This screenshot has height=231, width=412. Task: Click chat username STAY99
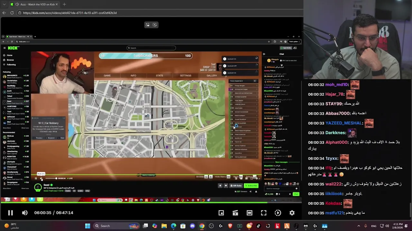pyautogui.click(x=333, y=104)
